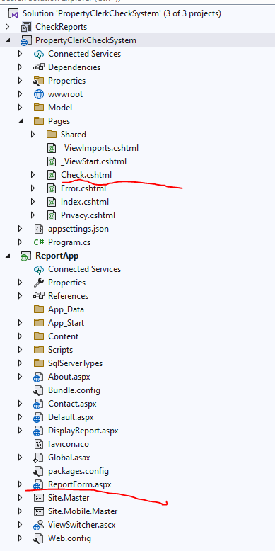275x551 pixels.
Task: Expand the Site.Mobile.Master node
Action: tap(21, 511)
